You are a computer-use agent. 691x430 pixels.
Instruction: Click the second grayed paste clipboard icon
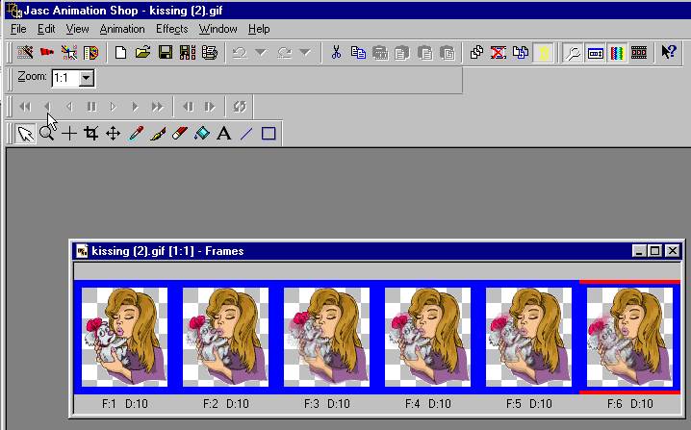click(x=402, y=53)
